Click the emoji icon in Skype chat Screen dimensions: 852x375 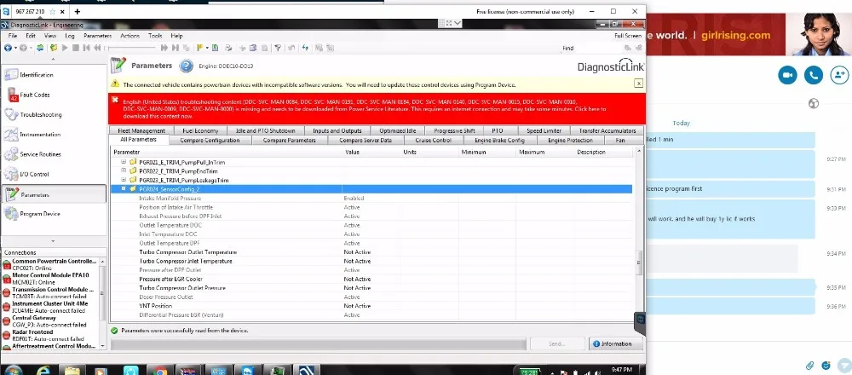[x=826, y=365]
